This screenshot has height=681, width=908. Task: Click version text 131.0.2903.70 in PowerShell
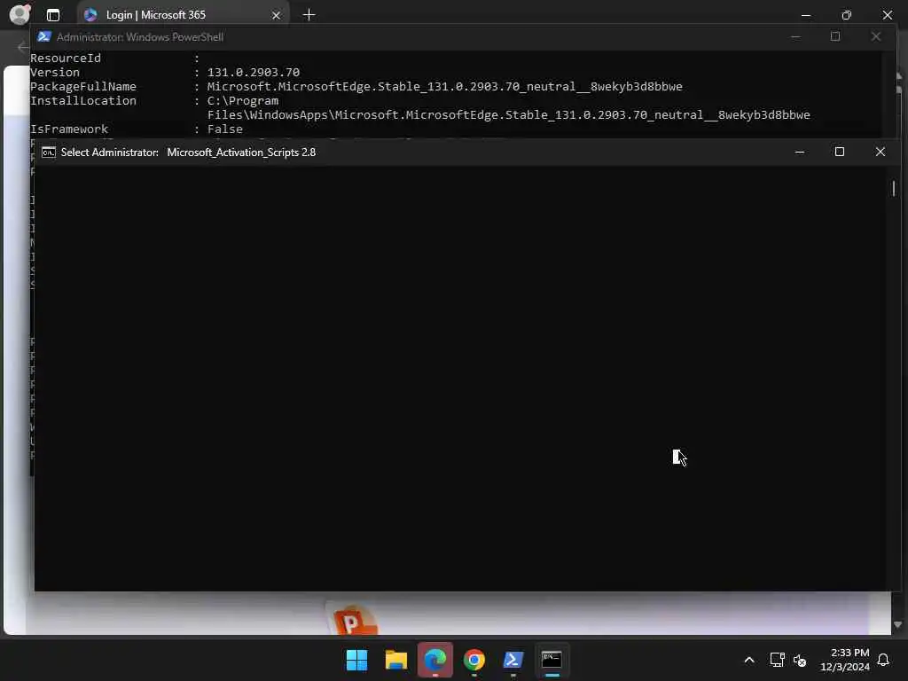(x=254, y=73)
